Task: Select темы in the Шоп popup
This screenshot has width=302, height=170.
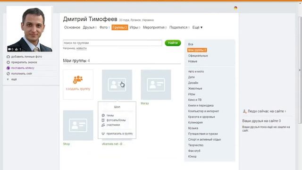Action: pyautogui.click(x=110, y=115)
